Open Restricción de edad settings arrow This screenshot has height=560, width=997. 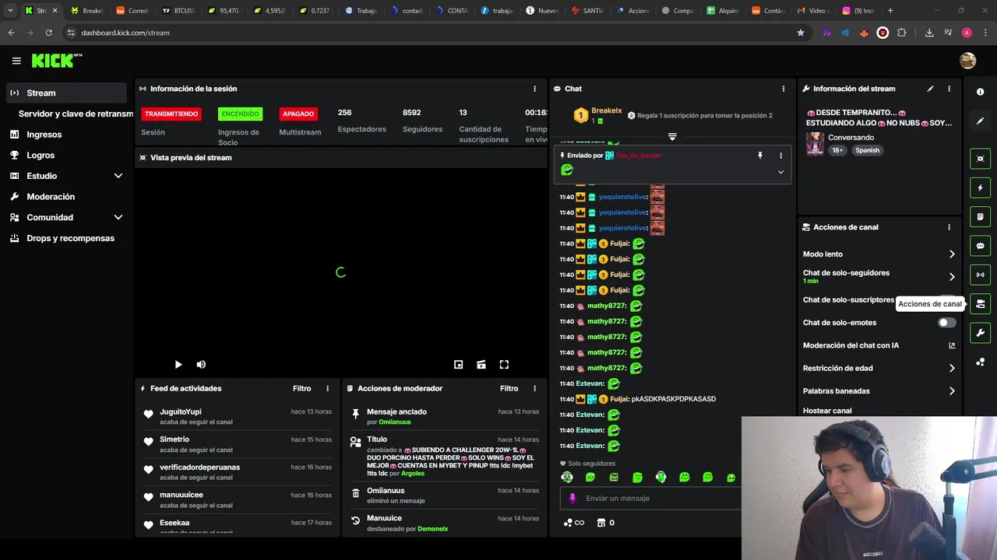tap(951, 368)
